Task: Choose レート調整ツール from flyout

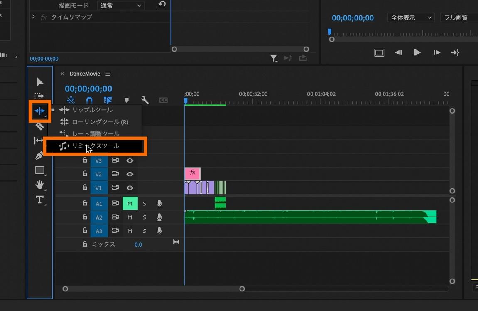Action: coord(96,134)
